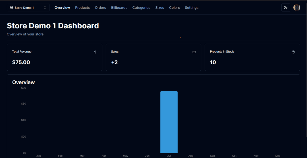Click the up-down chevrons in the store selector
307x158 pixels.
[x=45, y=8]
